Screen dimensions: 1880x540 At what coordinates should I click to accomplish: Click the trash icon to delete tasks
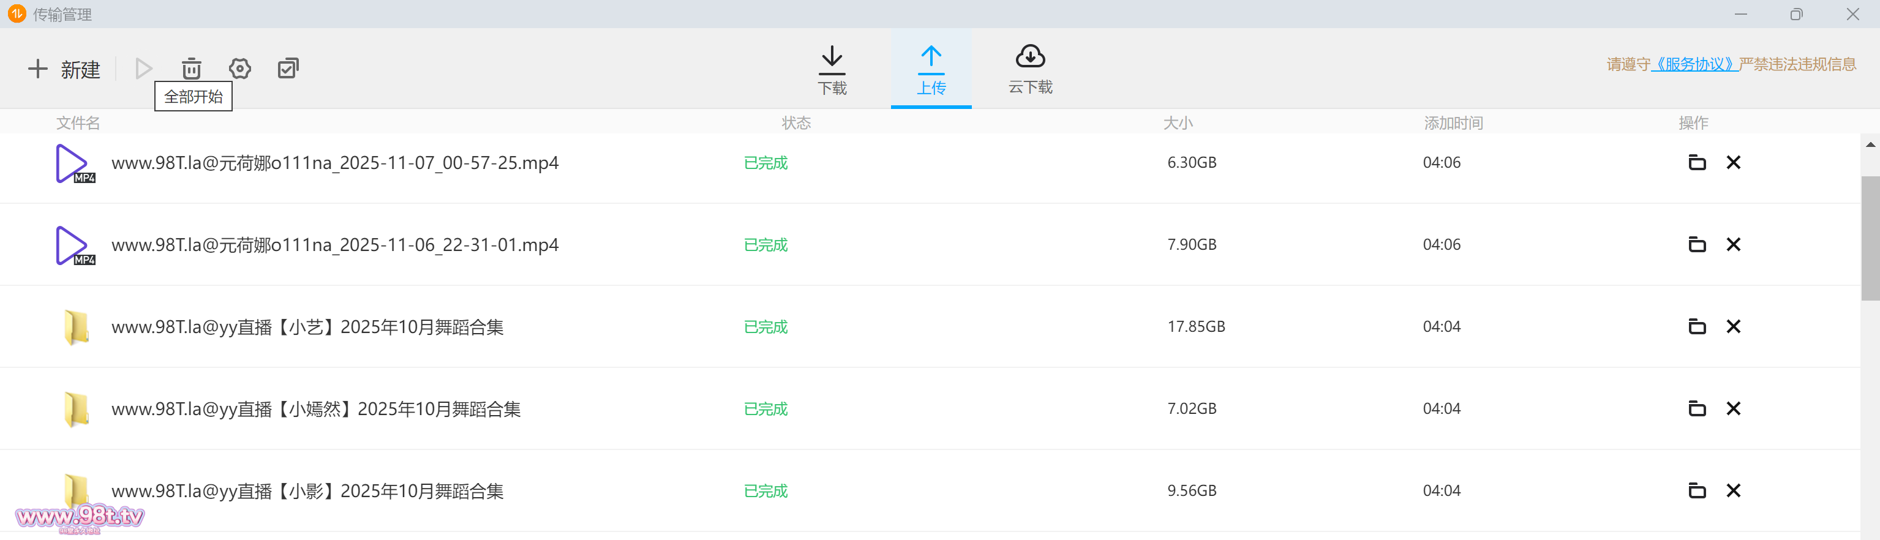(191, 69)
